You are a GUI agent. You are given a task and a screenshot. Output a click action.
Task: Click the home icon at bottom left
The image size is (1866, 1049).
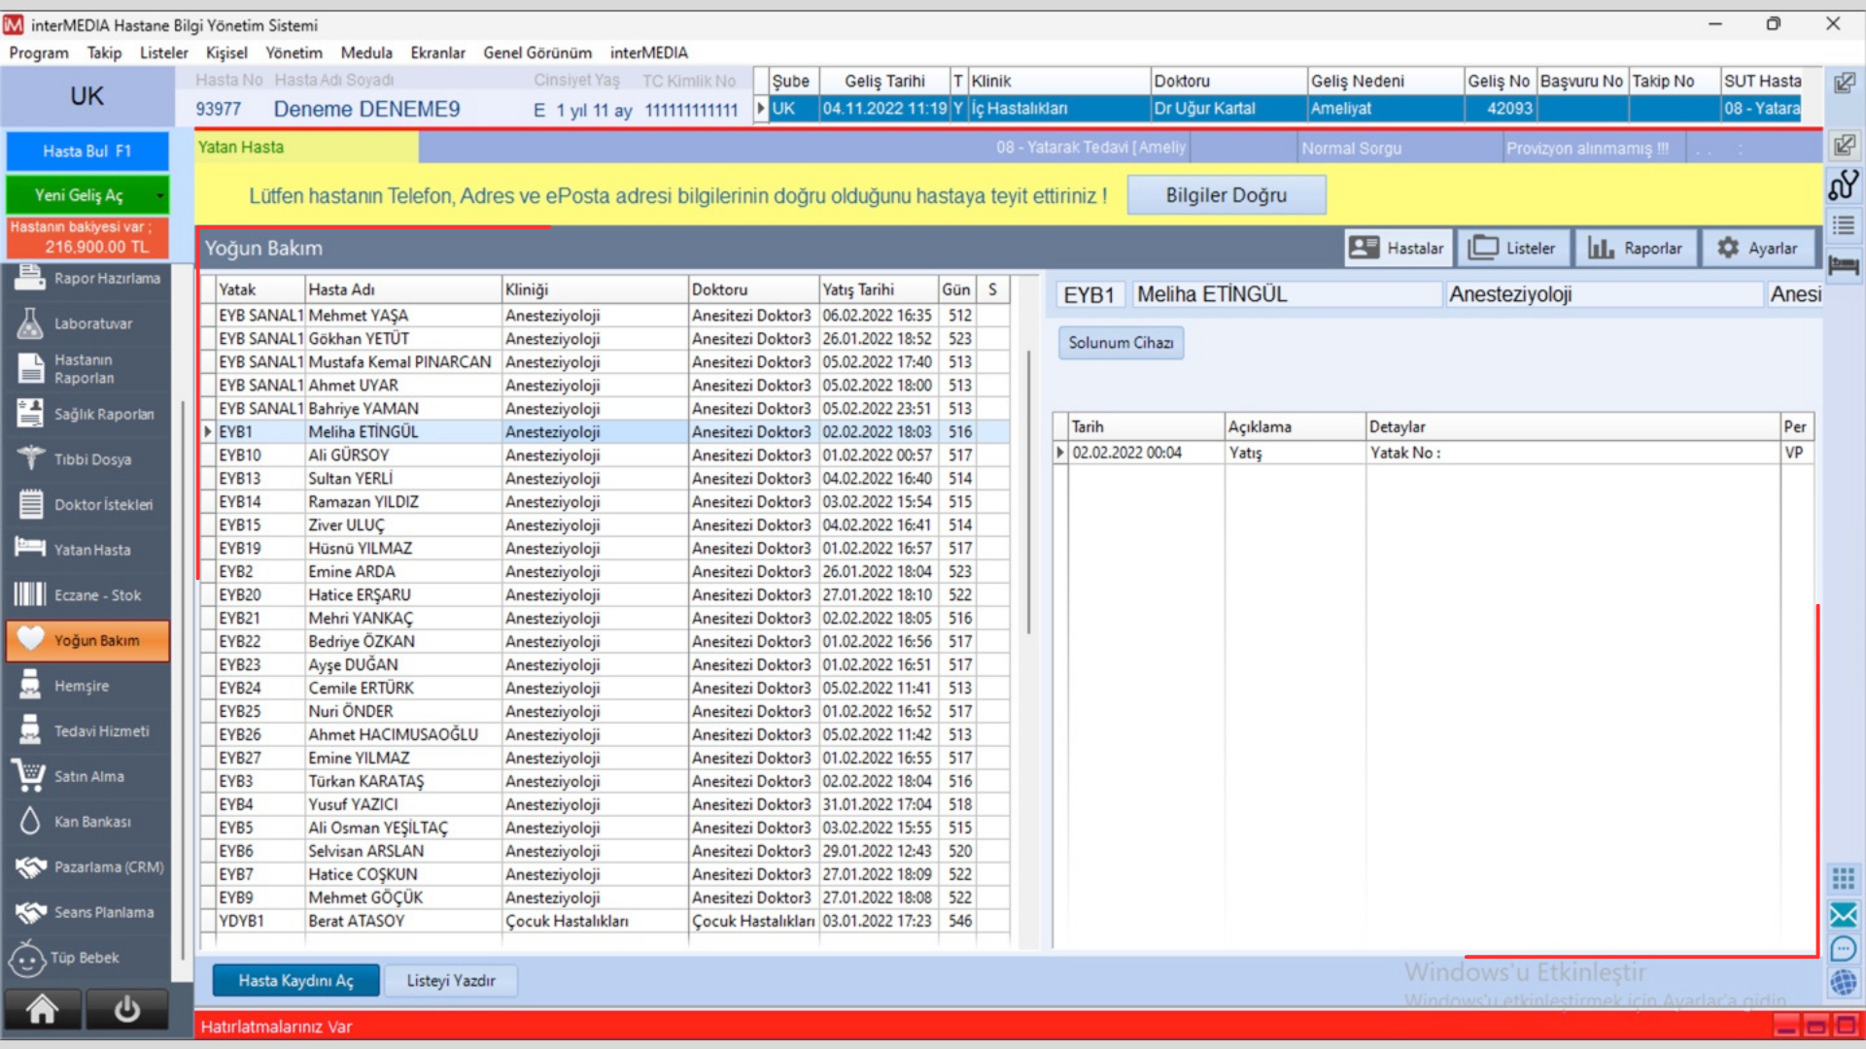coord(42,1010)
